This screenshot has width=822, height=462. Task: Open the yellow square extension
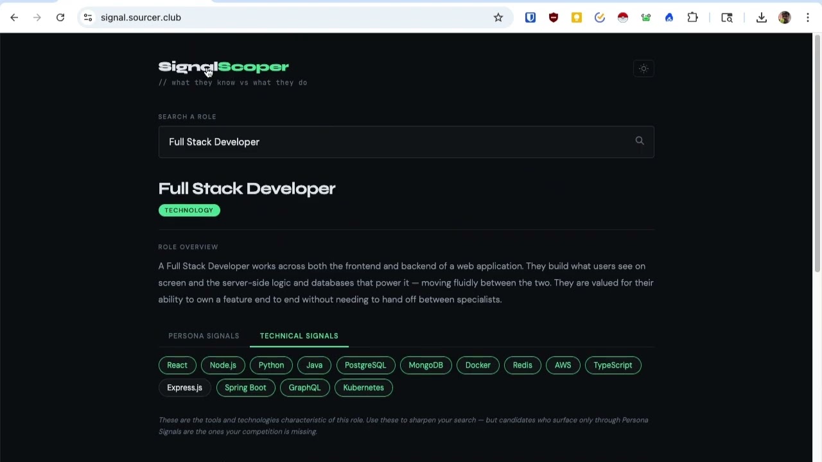(577, 17)
